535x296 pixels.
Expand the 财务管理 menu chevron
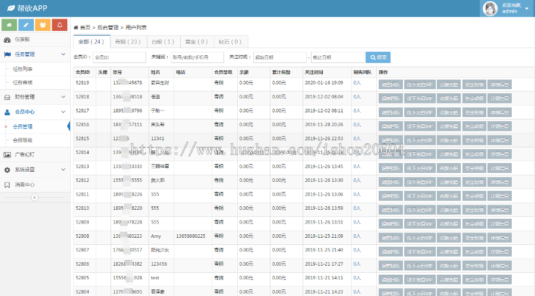point(63,97)
